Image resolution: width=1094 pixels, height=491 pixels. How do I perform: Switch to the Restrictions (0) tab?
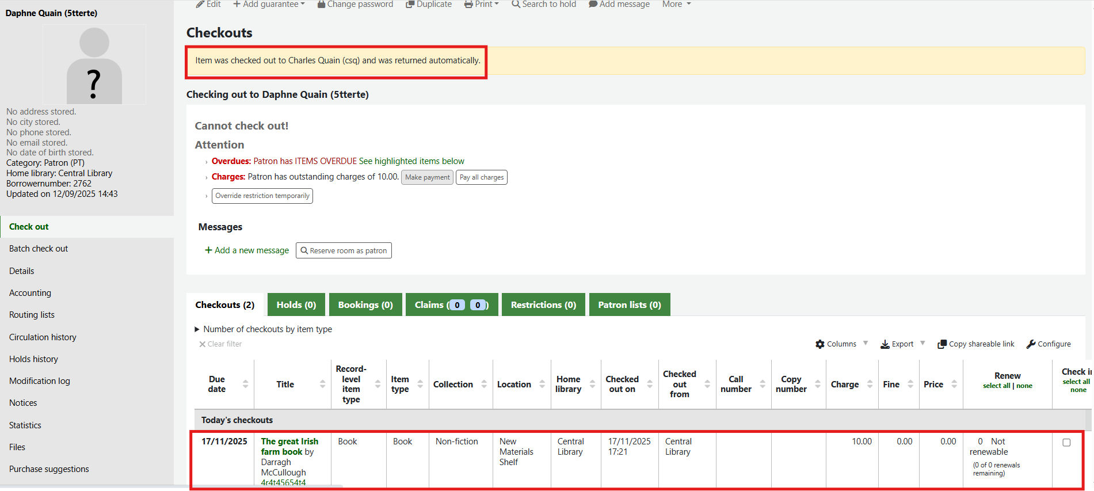[x=543, y=305]
